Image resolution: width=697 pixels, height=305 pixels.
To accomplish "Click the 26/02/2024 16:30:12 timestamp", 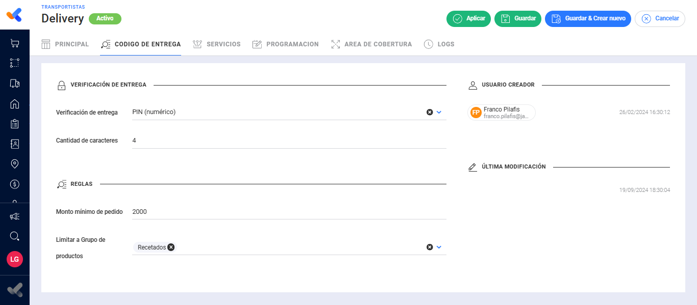I will (644, 112).
